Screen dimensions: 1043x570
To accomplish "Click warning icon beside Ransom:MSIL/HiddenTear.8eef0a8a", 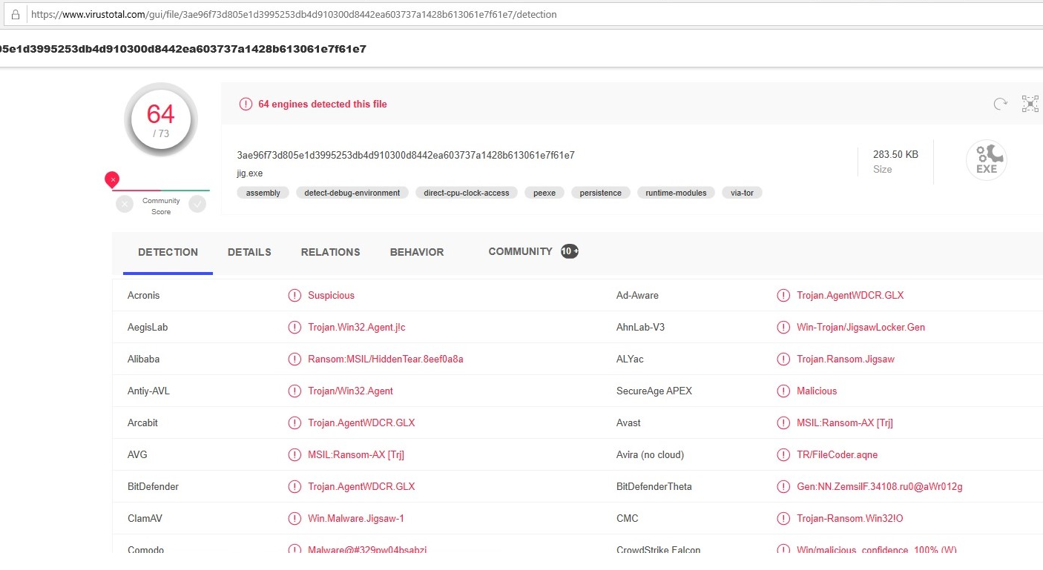I will [x=295, y=359].
